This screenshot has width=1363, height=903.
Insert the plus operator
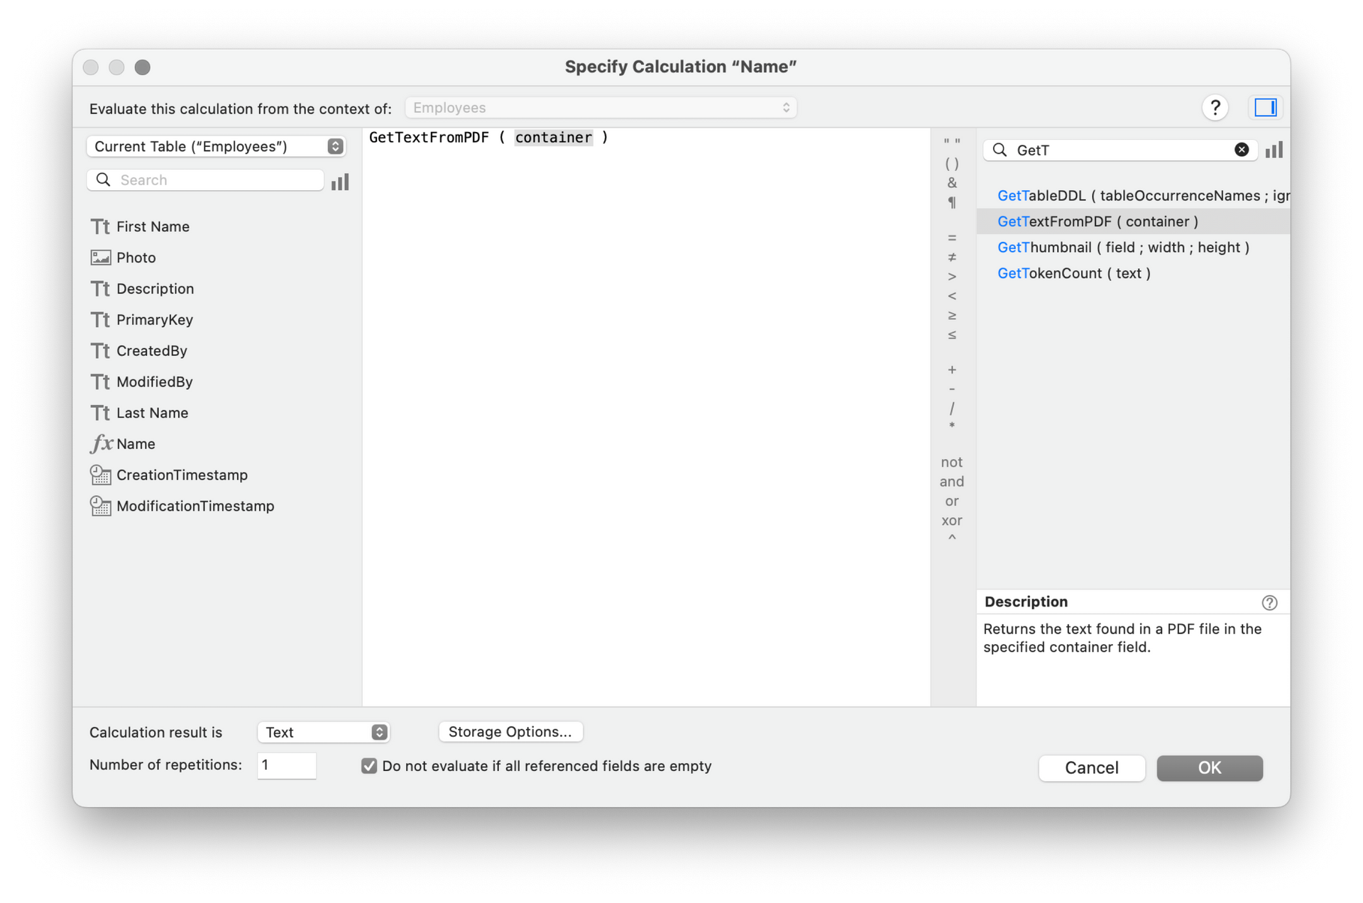pos(951,370)
